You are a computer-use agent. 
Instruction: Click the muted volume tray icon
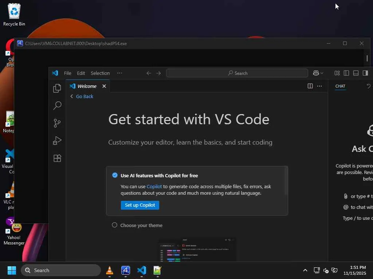pyautogui.click(x=326, y=270)
